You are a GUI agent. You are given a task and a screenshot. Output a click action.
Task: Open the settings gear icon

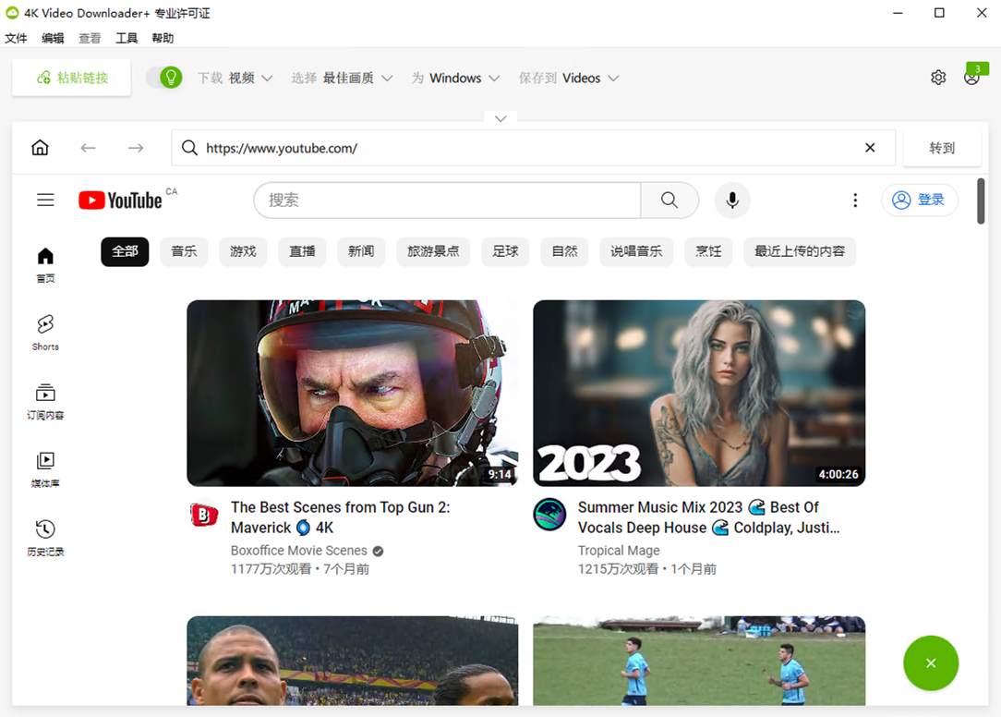click(938, 78)
